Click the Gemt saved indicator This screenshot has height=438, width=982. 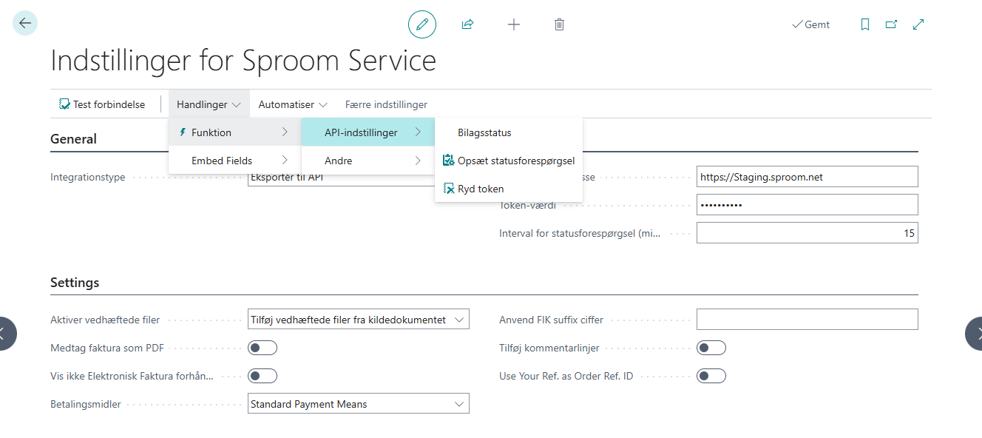[x=810, y=24]
